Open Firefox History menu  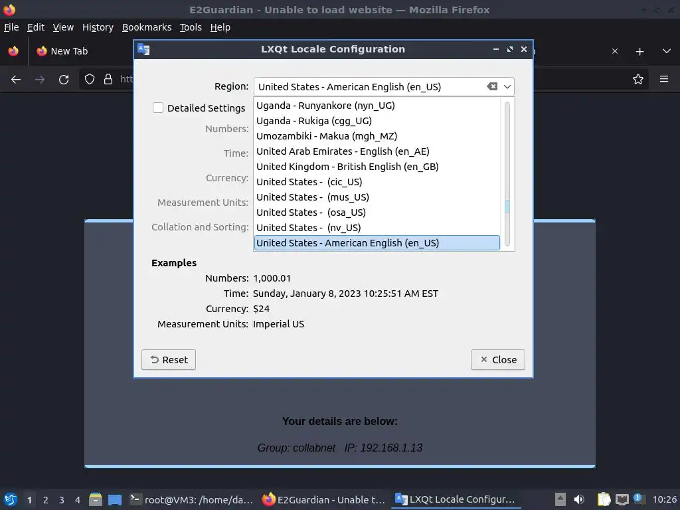[98, 27]
